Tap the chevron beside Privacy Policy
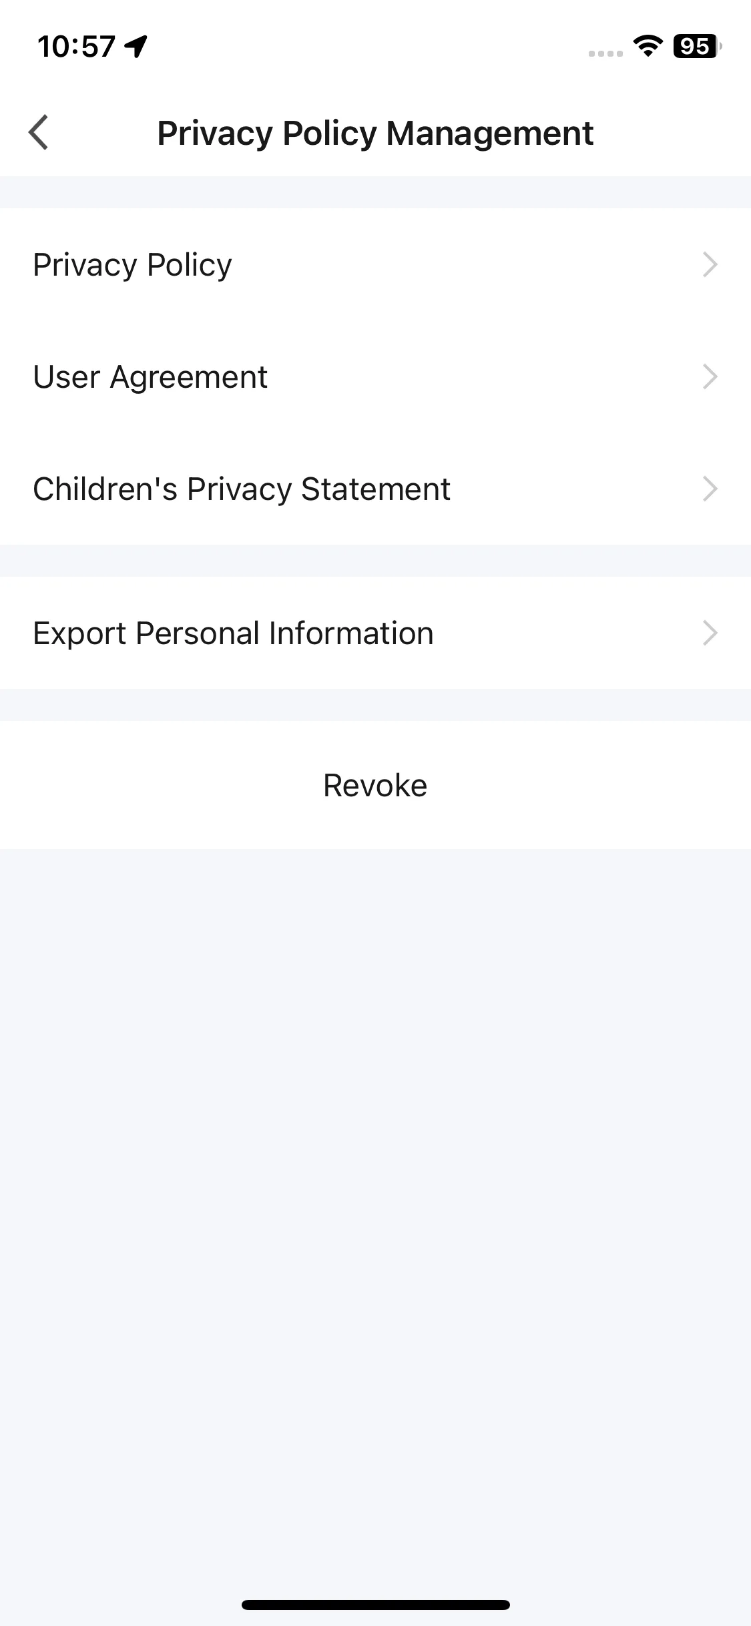 click(x=710, y=264)
